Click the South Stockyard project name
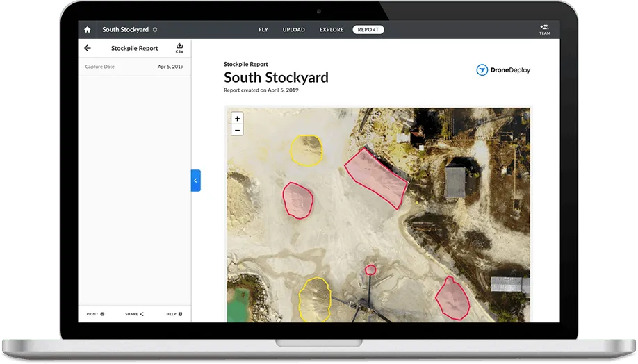This screenshot has width=638, height=364. [125, 30]
